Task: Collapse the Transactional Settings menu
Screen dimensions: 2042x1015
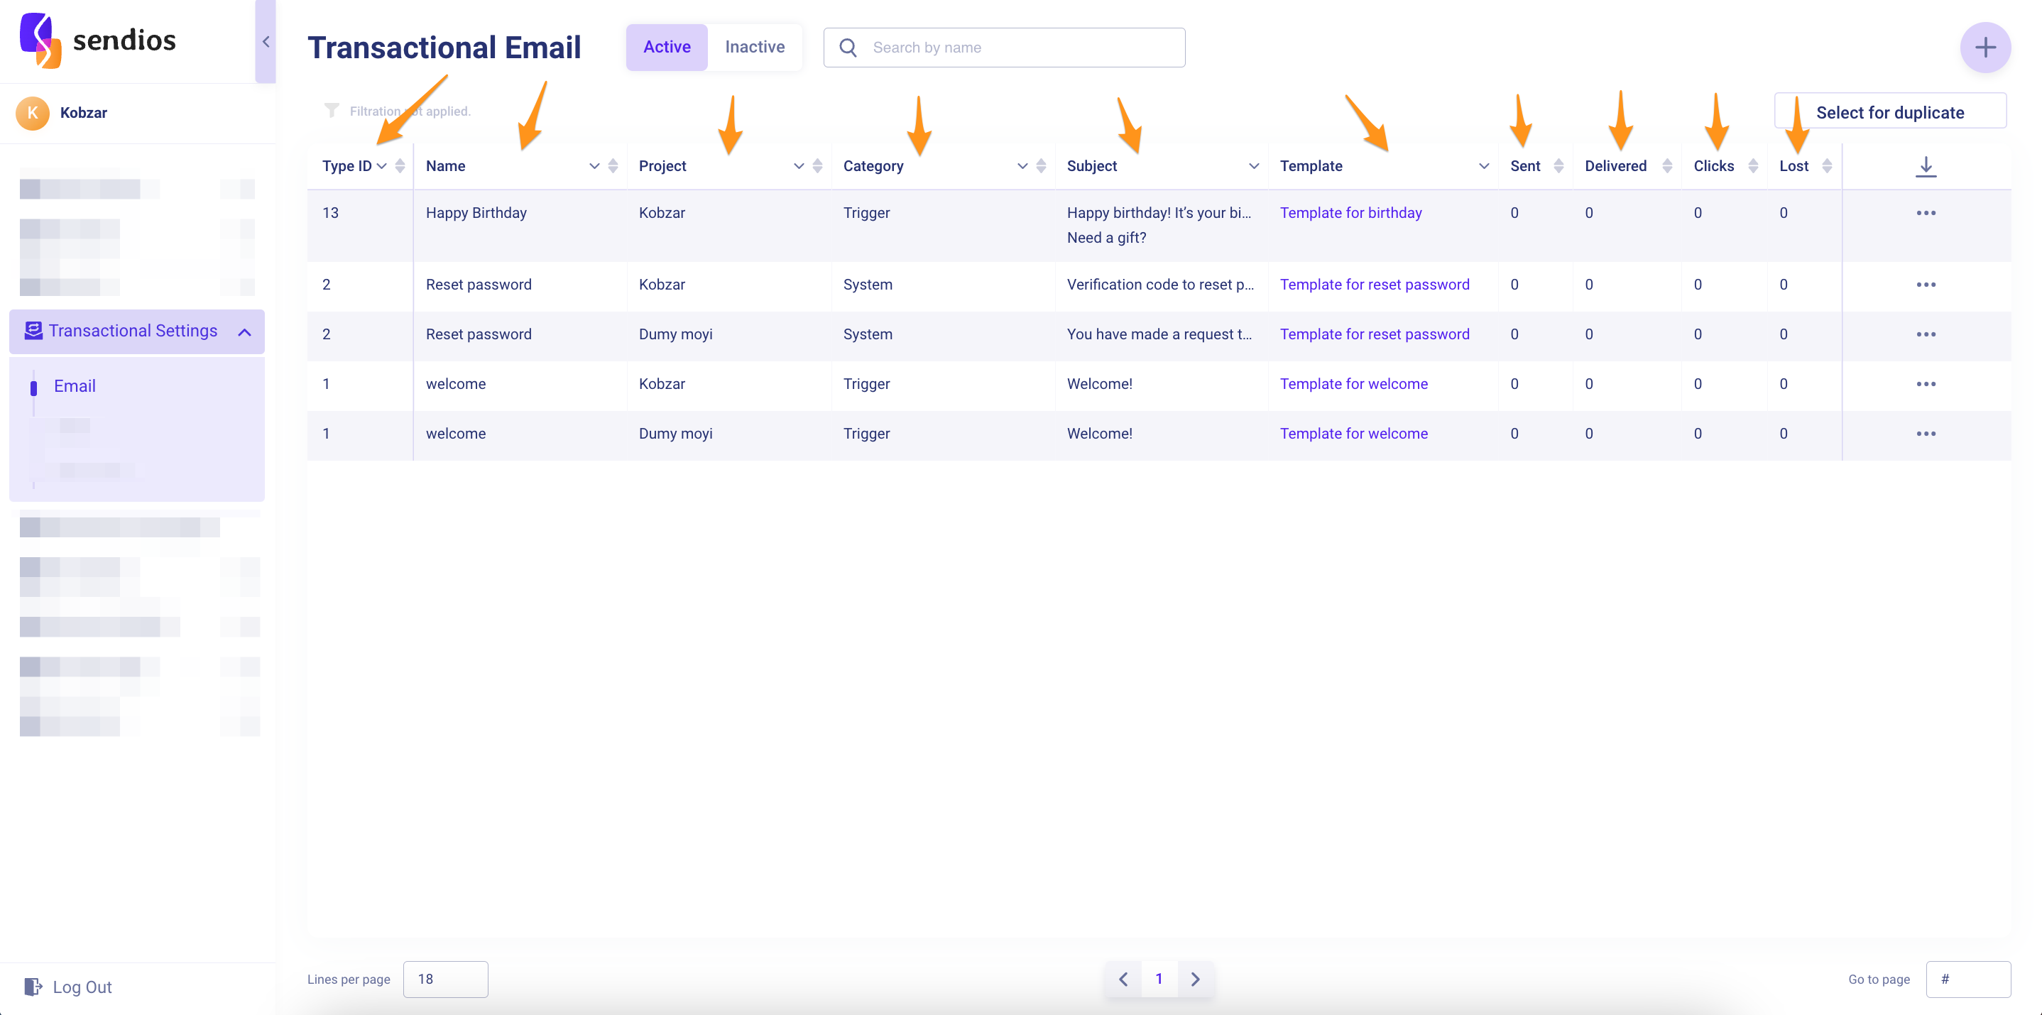Action: [244, 332]
